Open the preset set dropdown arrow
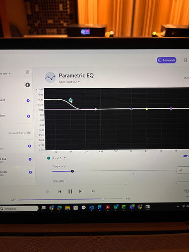 click(x=10, y=74)
